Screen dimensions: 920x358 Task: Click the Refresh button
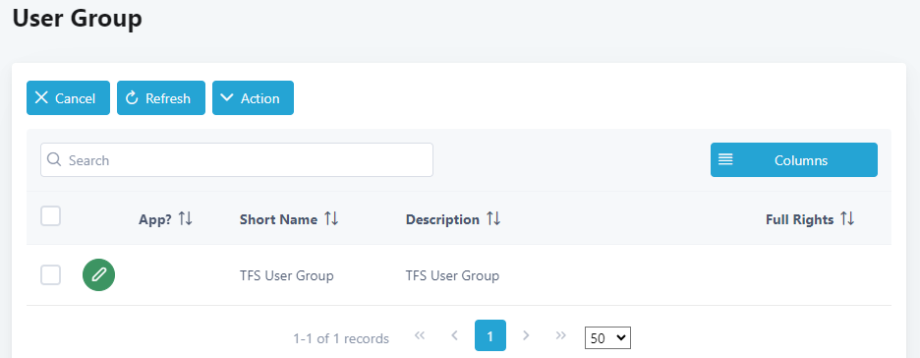(x=161, y=98)
